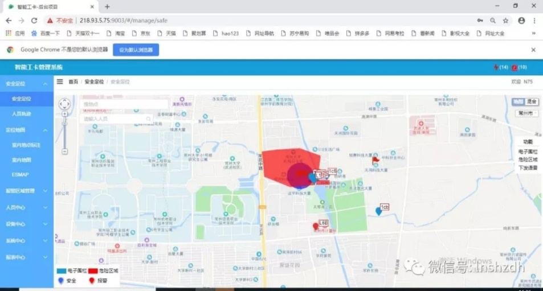The height and width of the screenshot is (291, 543).
Task: Click the map pan compass control
Action: (65, 104)
